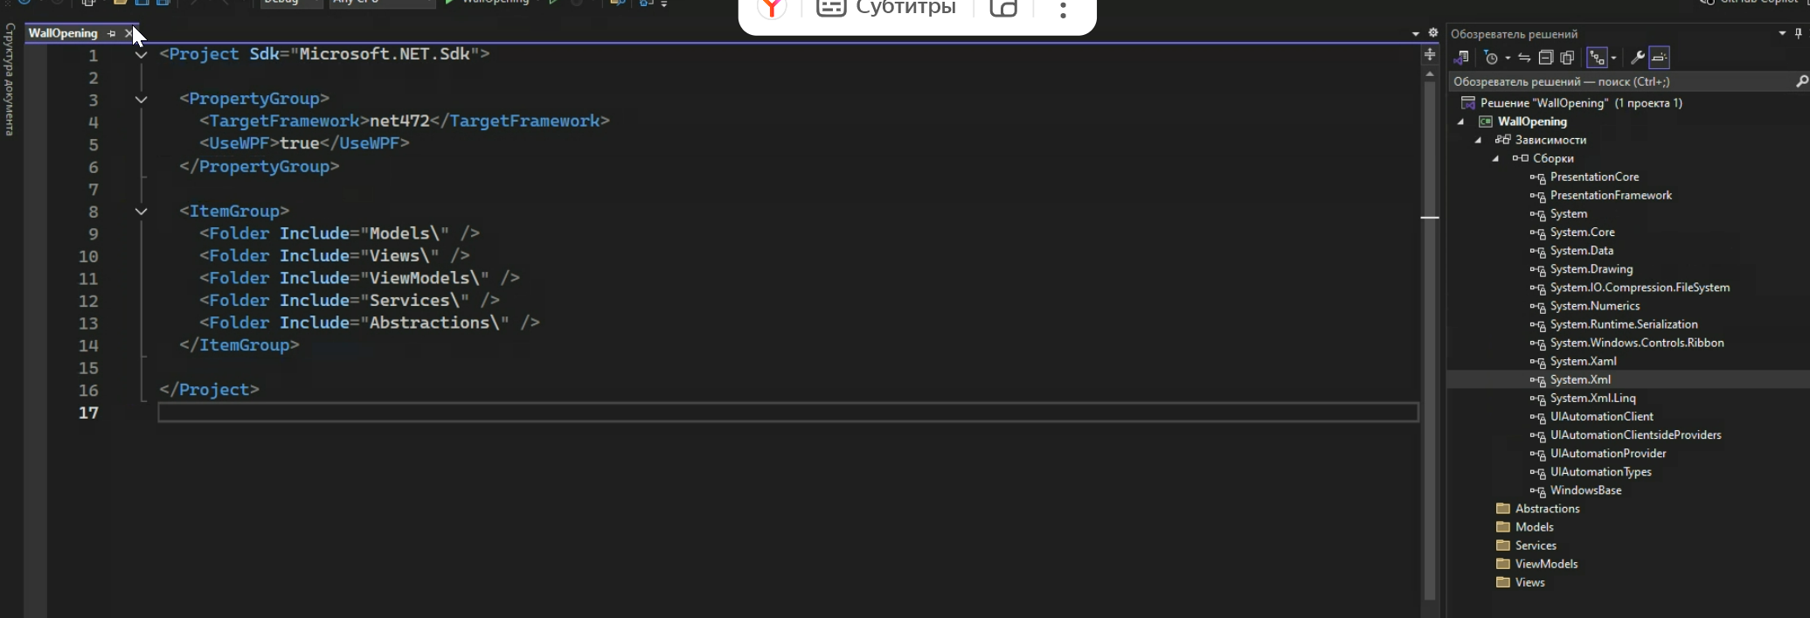The image size is (1810, 618).
Task: Collapse the ItemGroup element in editor
Action: point(141,212)
